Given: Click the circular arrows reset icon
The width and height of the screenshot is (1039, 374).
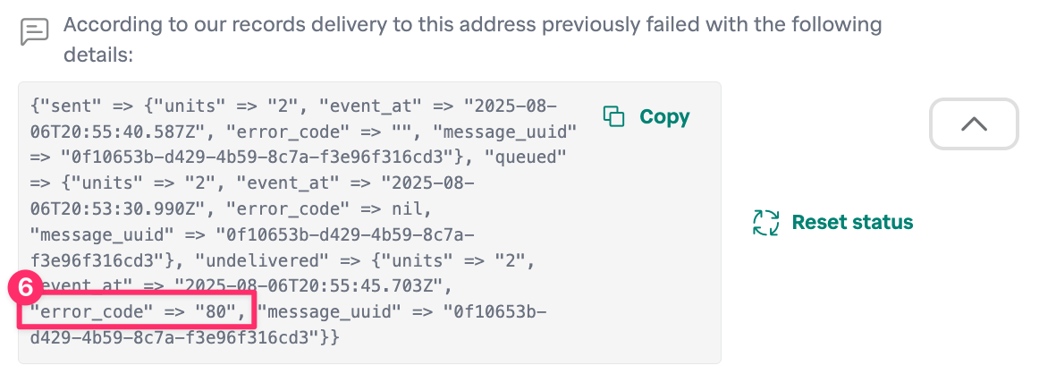Looking at the screenshot, I should point(766,222).
